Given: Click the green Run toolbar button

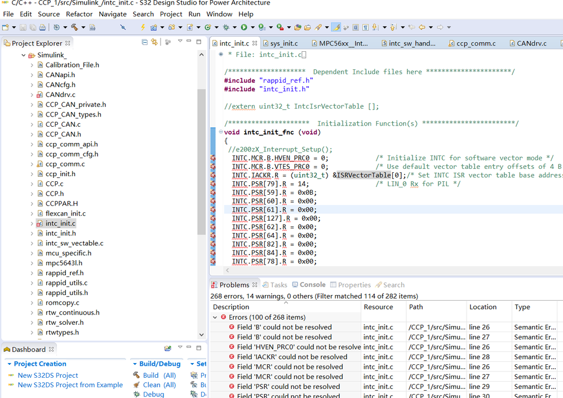Looking at the screenshot, I should (x=244, y=27).
